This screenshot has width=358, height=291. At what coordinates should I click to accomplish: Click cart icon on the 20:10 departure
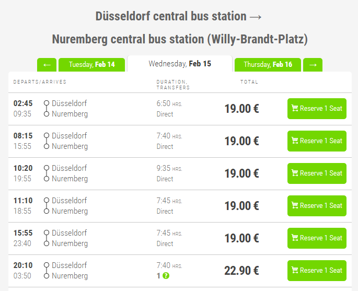pos(295,271)
